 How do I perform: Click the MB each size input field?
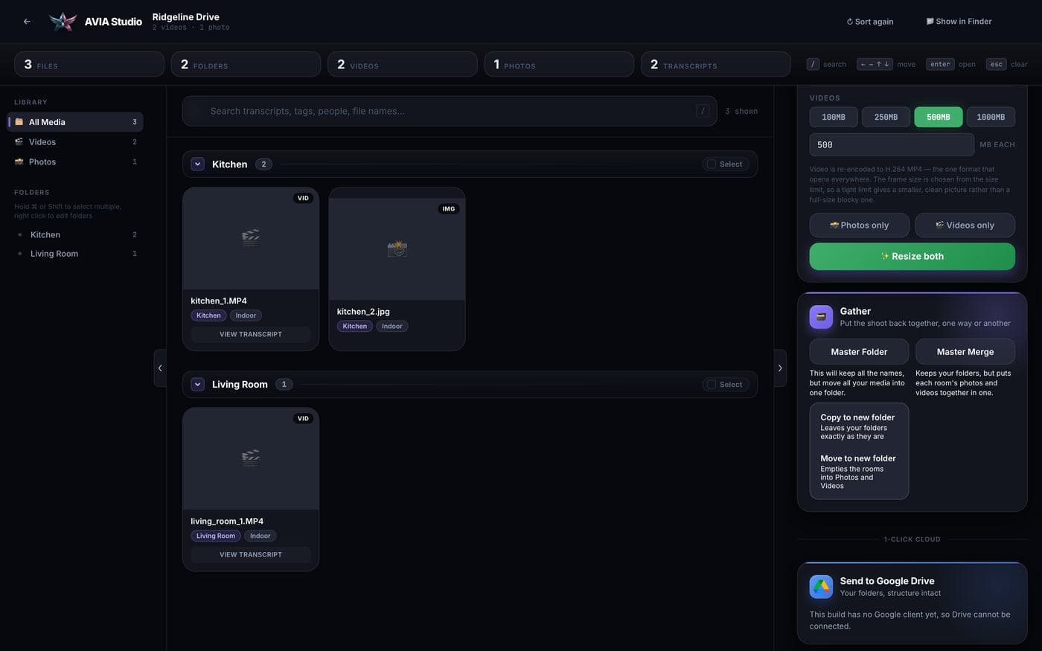pyautogui.click(x=892, y=145)
